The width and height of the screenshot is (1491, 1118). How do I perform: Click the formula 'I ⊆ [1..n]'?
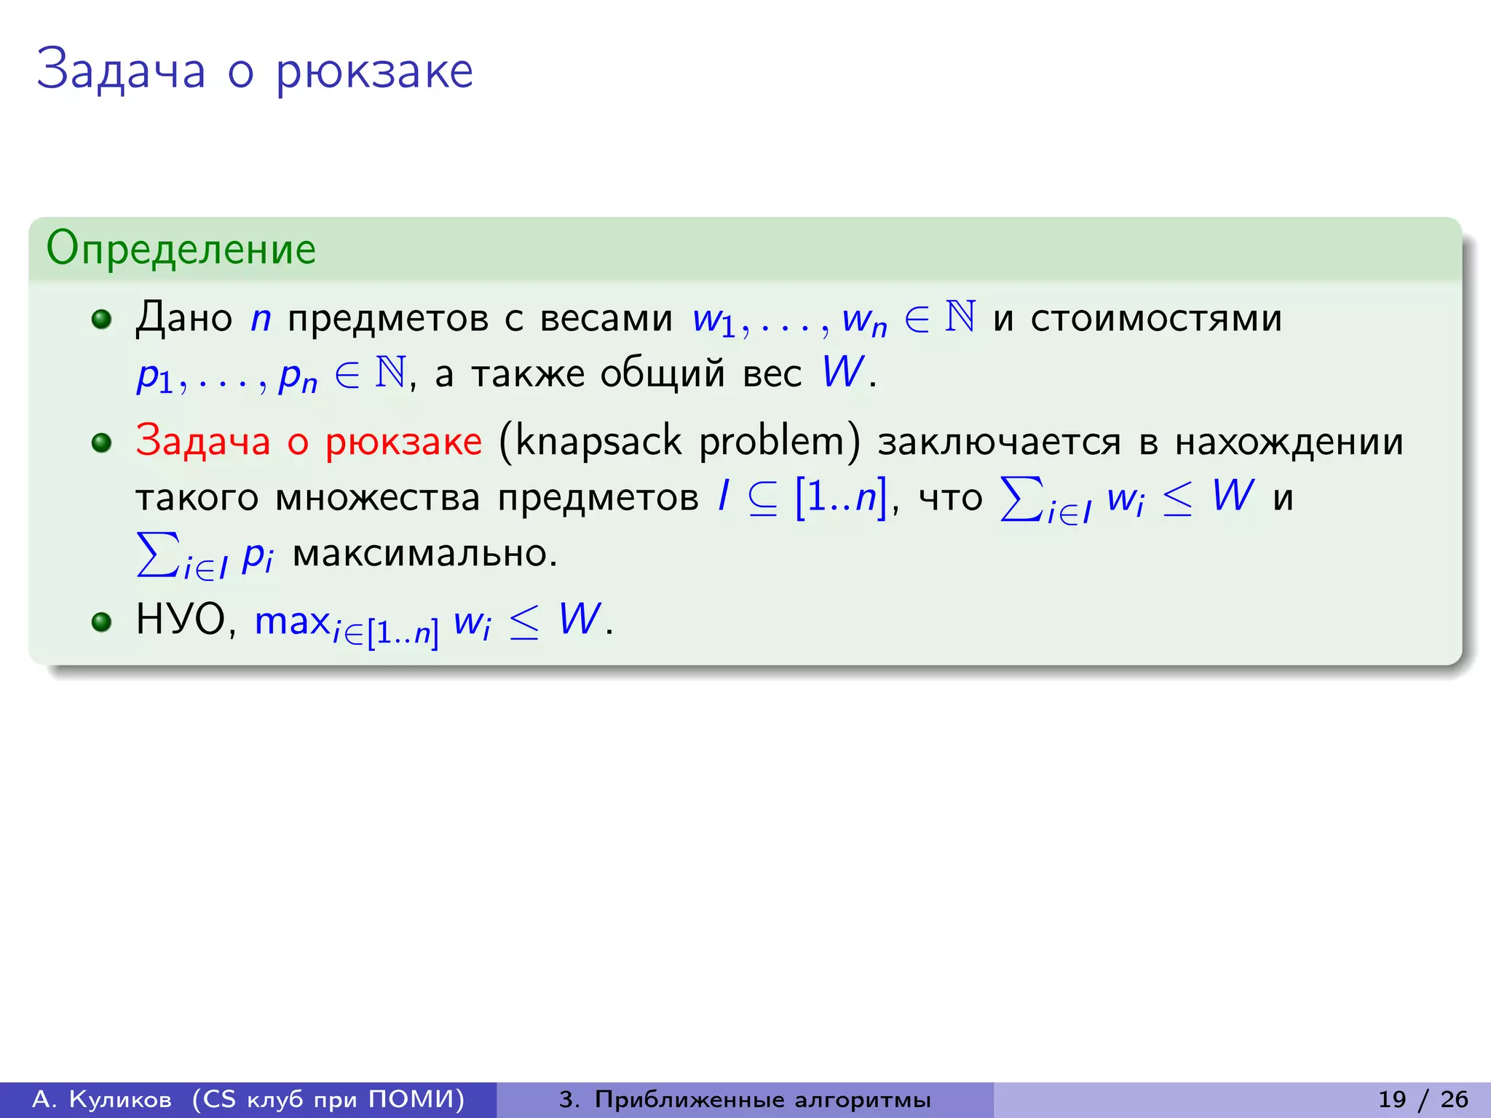(x=803, y=497)
